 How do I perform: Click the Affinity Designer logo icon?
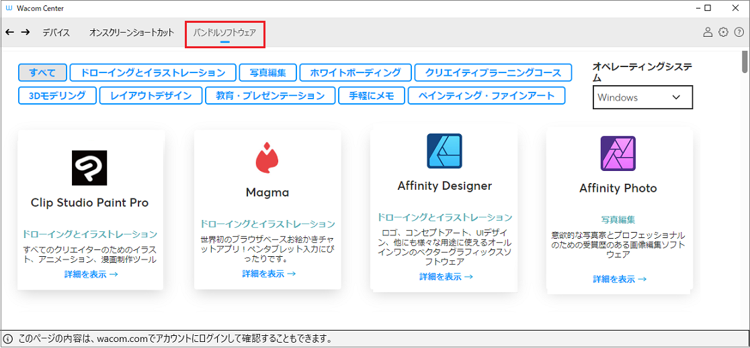pos(444,151)
